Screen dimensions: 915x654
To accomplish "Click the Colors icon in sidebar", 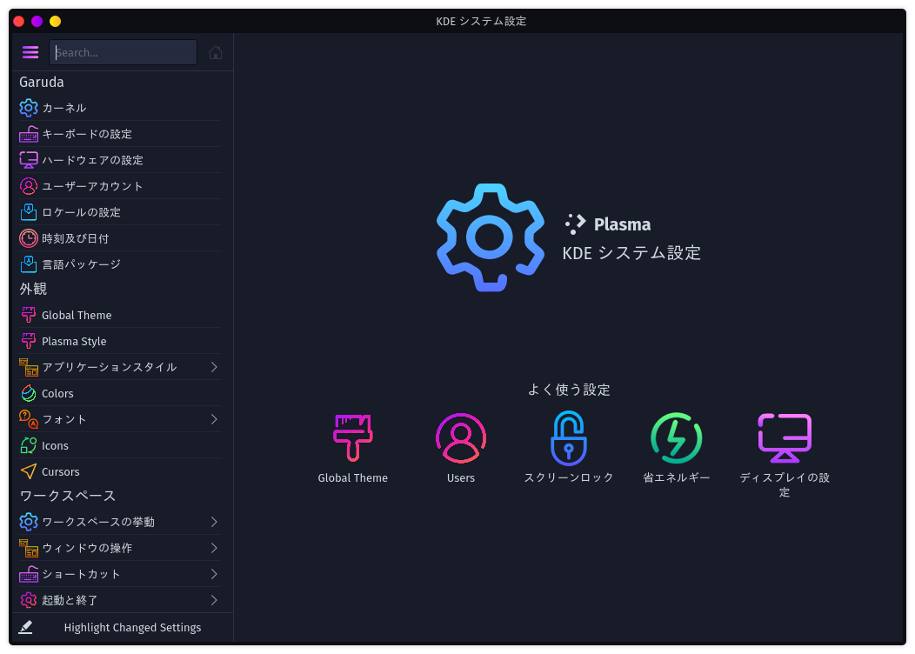I will tap(29, 393).
